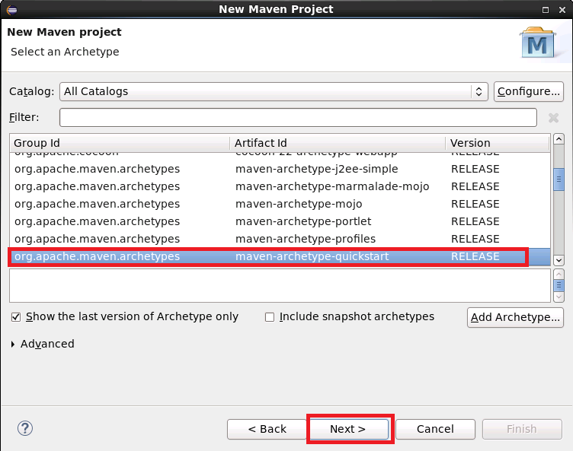Select maven-archetype-quickstart row

click(x=280, y=256)
